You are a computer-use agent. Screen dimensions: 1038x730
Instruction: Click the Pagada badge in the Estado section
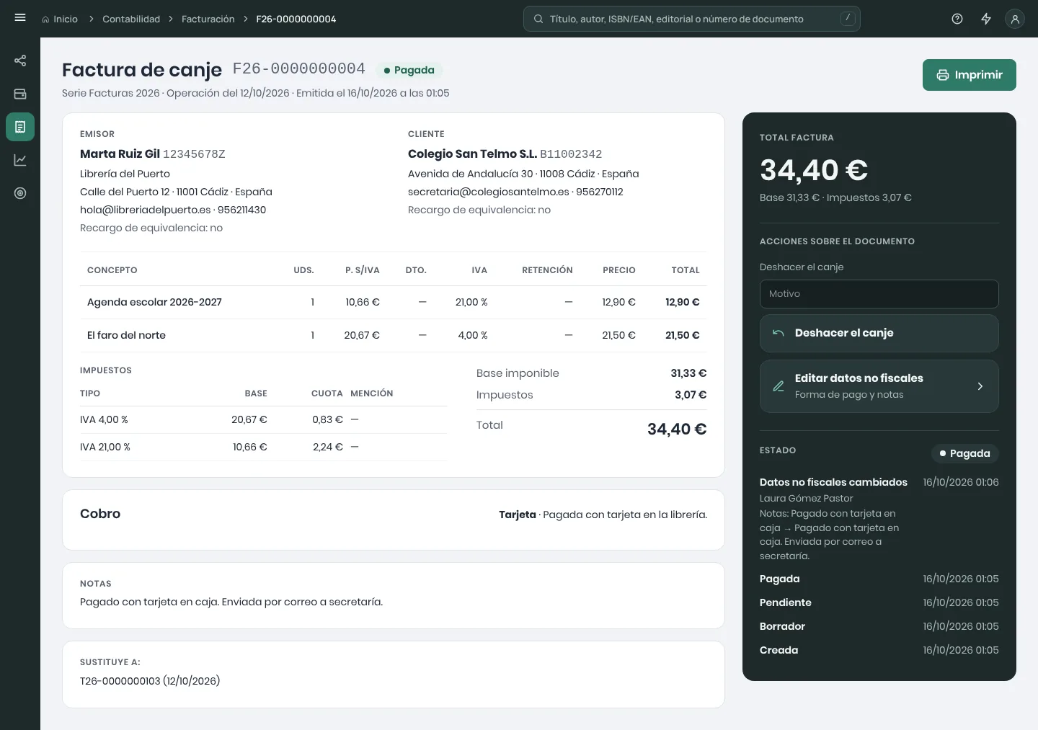[x=965, y=453]
